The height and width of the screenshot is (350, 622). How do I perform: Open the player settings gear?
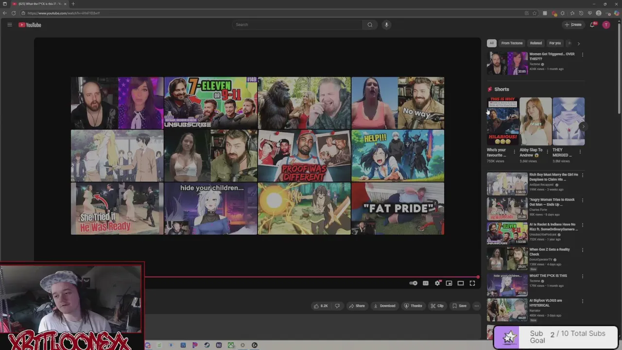pos(437,283)
